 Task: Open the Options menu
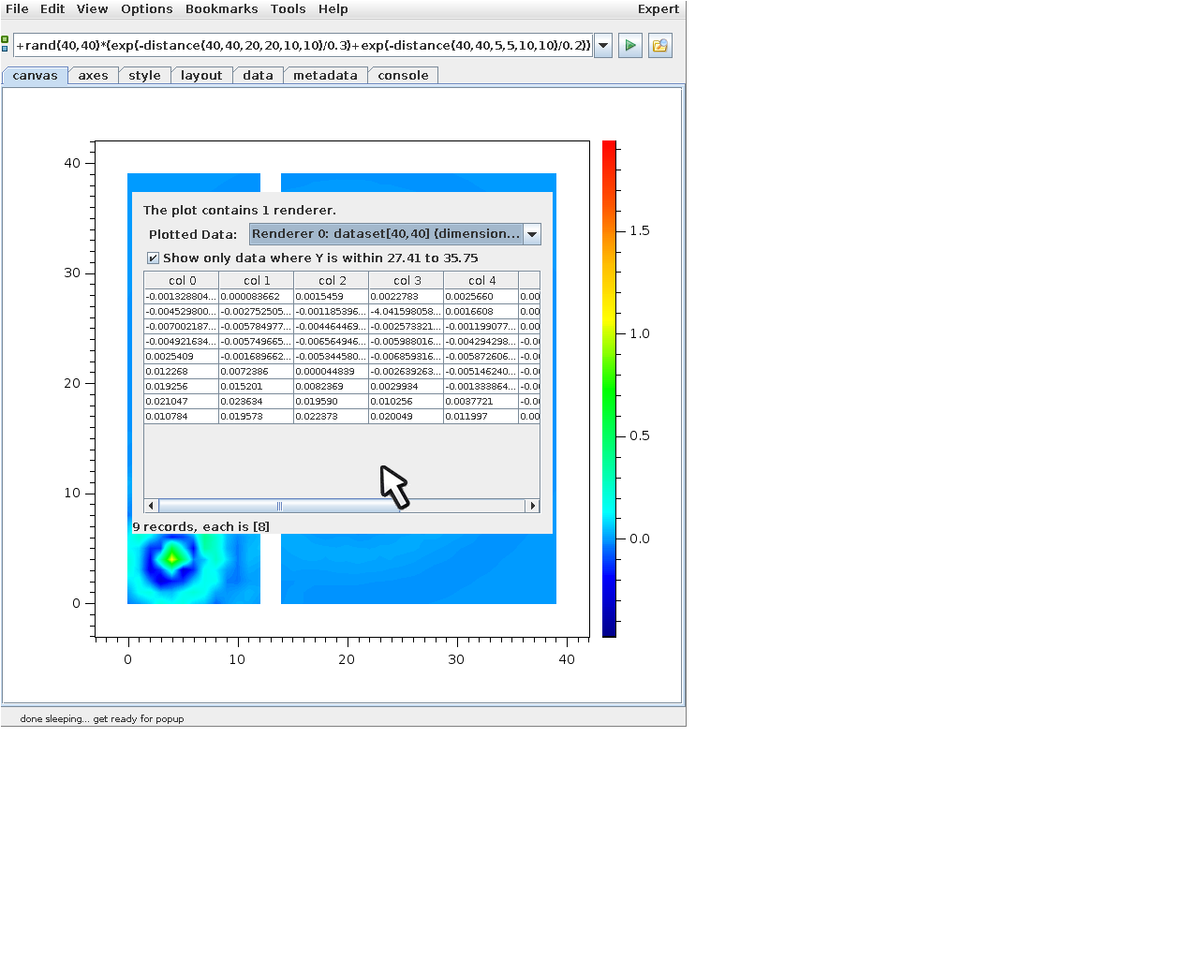[x=146, y=9]
